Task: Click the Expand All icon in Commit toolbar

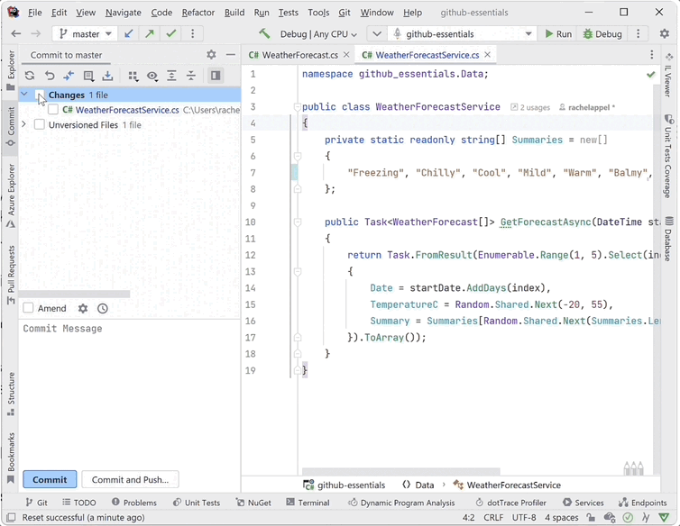Action: pos(171,77)
